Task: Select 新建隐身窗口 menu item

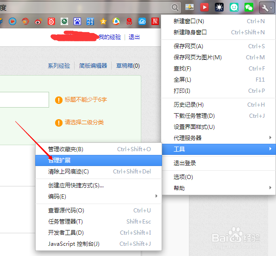Action: [x=219, y=32]
